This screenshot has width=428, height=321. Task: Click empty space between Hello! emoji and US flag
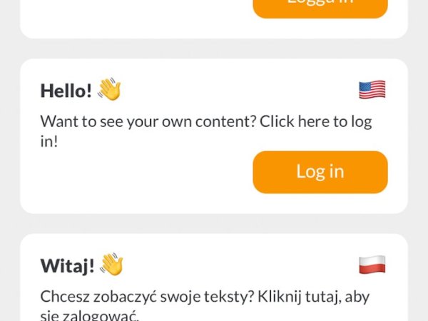(x=240, y=90)
